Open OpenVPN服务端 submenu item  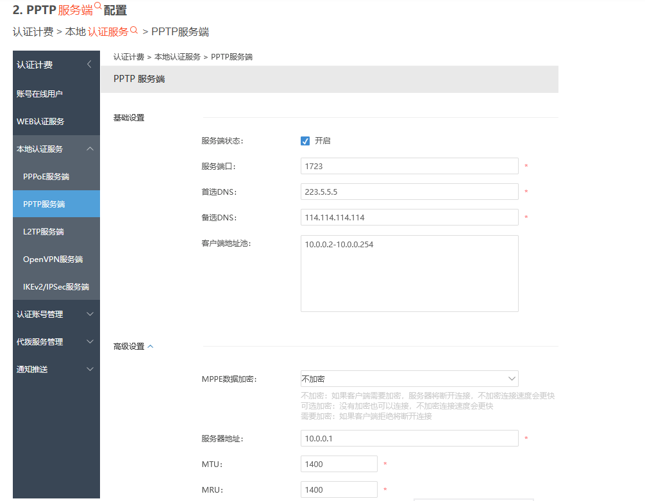tap(56, 259)
